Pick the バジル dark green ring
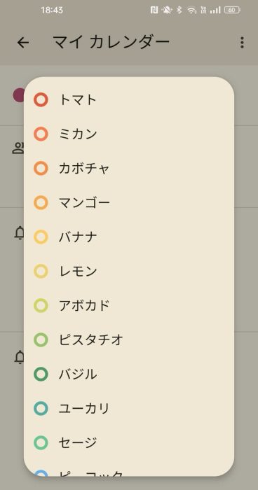This screenshot has height=490, width=258. coord(41,374)
